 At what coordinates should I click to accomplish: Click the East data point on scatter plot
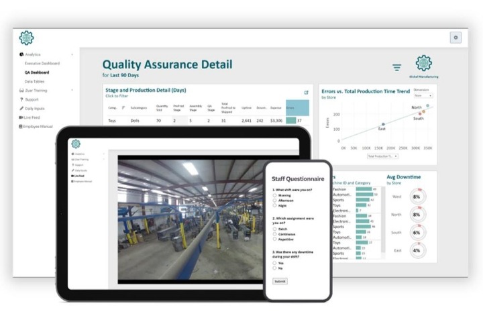click(383, 124)
